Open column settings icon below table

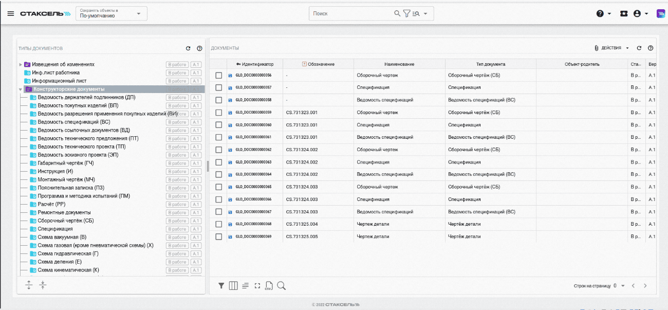pos(233,286)
